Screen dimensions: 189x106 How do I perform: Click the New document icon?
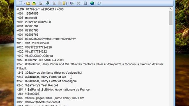pyautogui.click(x=20, y=3)
